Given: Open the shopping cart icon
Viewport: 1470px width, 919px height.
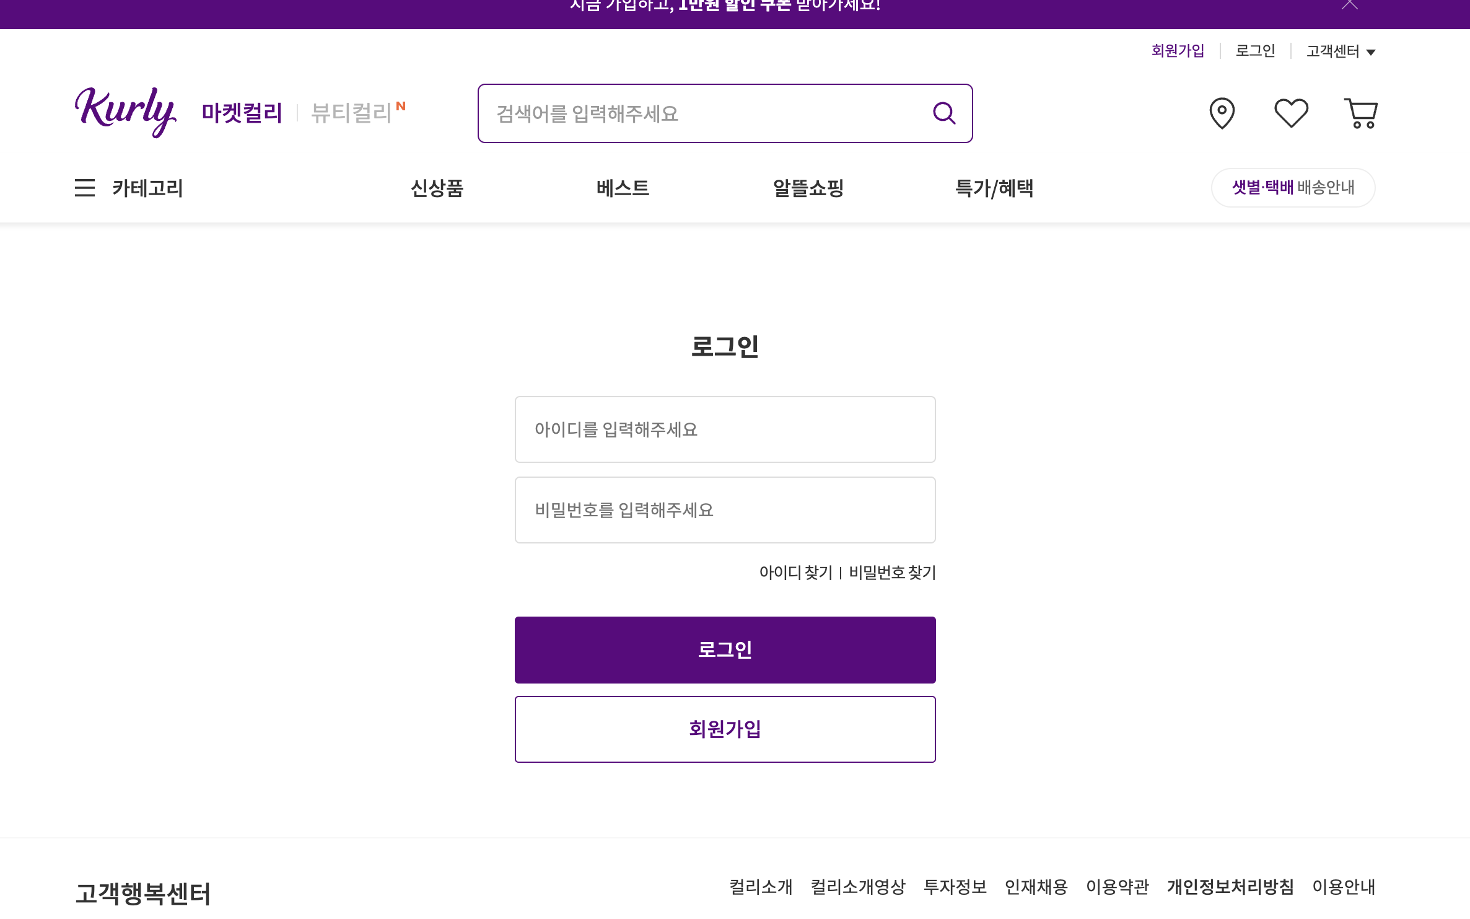Looking at the screenshot, I should pyautogui.click(x=1360, y=113).
